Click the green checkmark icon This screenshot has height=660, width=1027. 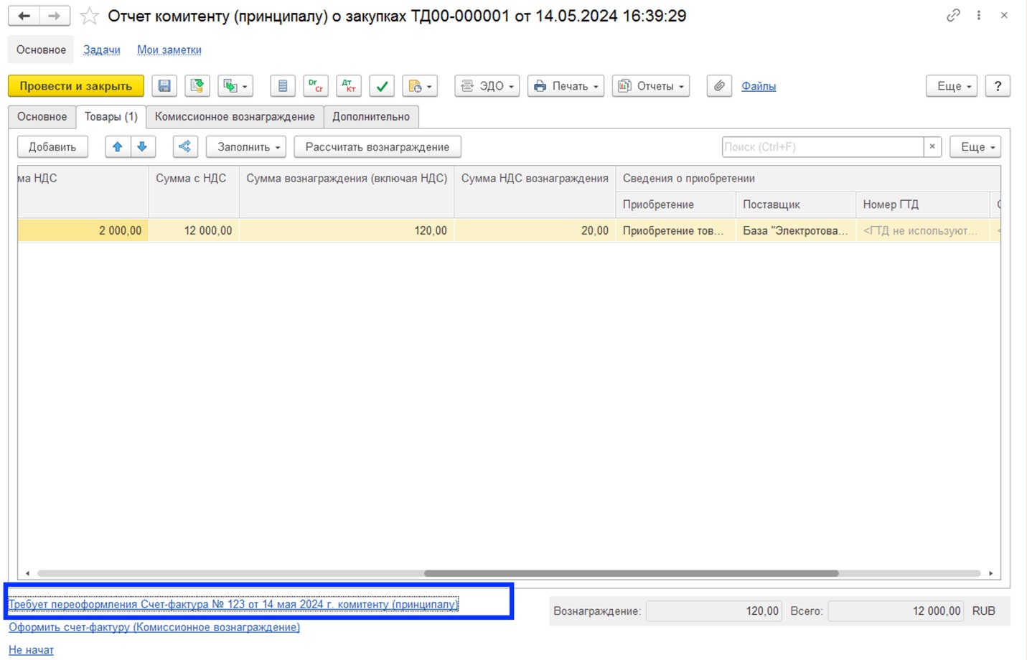tap(382, 86)
